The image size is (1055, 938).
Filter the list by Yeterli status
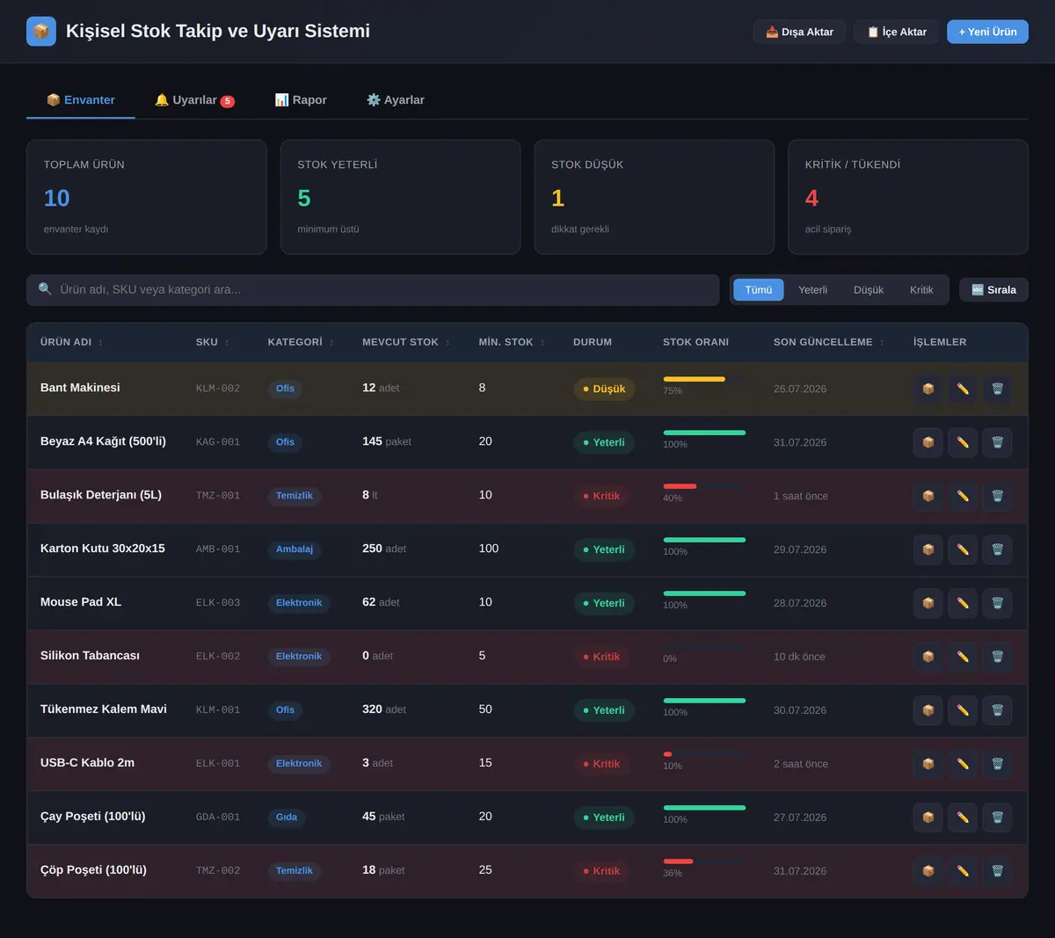(812, 290)
